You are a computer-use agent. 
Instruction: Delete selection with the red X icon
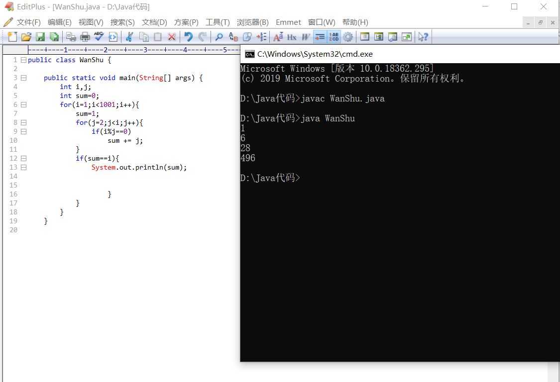tap(172, 37)
